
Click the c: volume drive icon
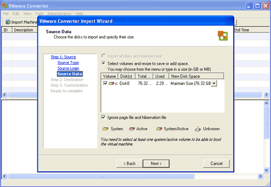111,83
